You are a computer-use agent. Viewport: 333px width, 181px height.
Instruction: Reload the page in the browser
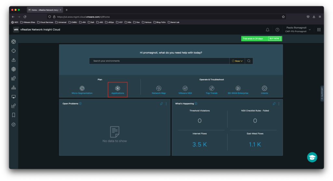click(x=25, y=17)
